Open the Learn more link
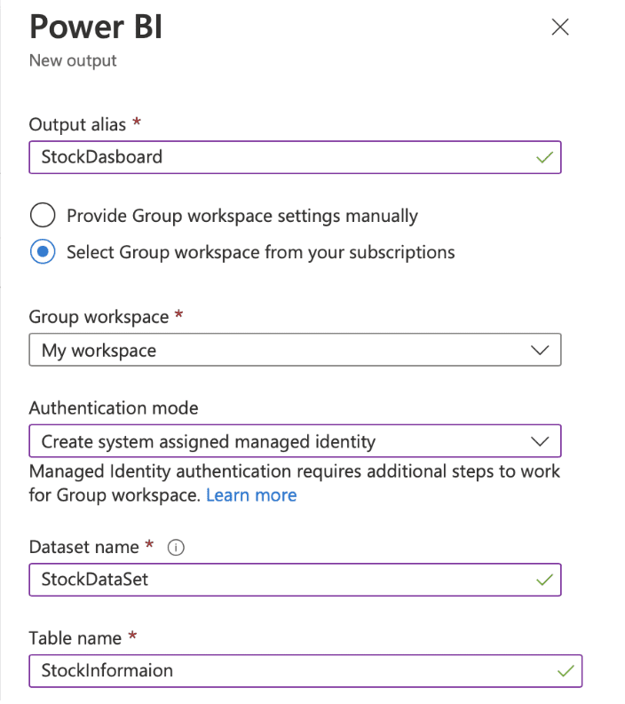This screenshot has width=625, height=704. click(x=251, y=495)
